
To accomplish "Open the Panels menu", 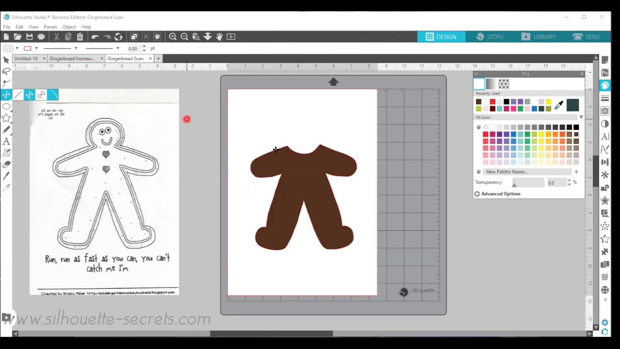I will pos(50,27).
